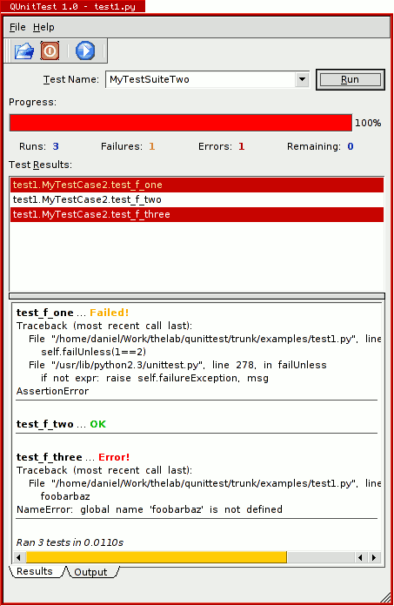This screenshot has height=606, width=394.
Task: Select test_f_three in Test Results list
Action: [x=197, y=214]
